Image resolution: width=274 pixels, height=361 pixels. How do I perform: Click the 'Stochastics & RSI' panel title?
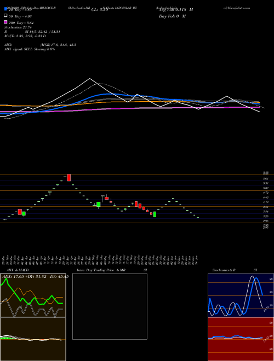tap(235, 270)
